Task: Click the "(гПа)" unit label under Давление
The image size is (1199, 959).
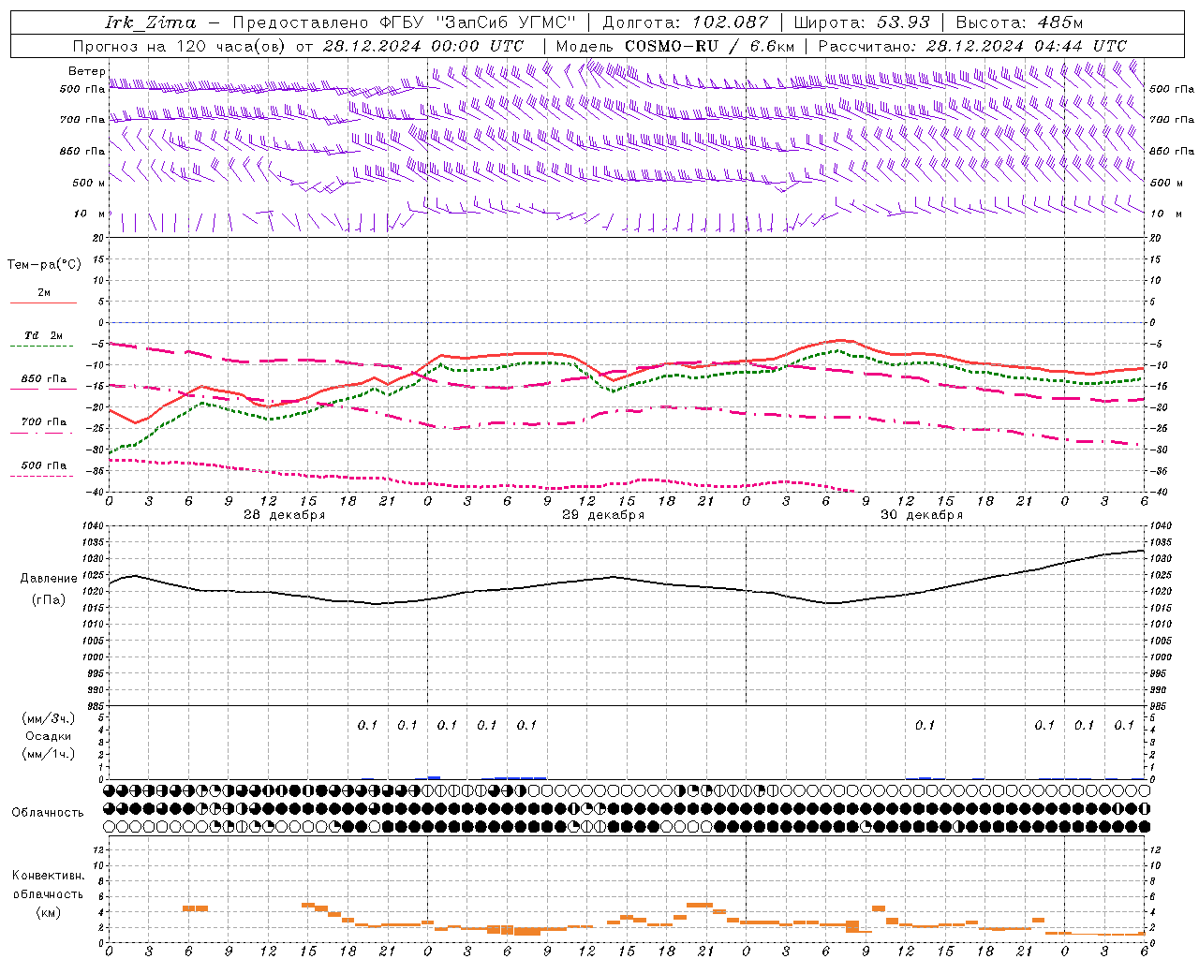Action: click(49, 600)
